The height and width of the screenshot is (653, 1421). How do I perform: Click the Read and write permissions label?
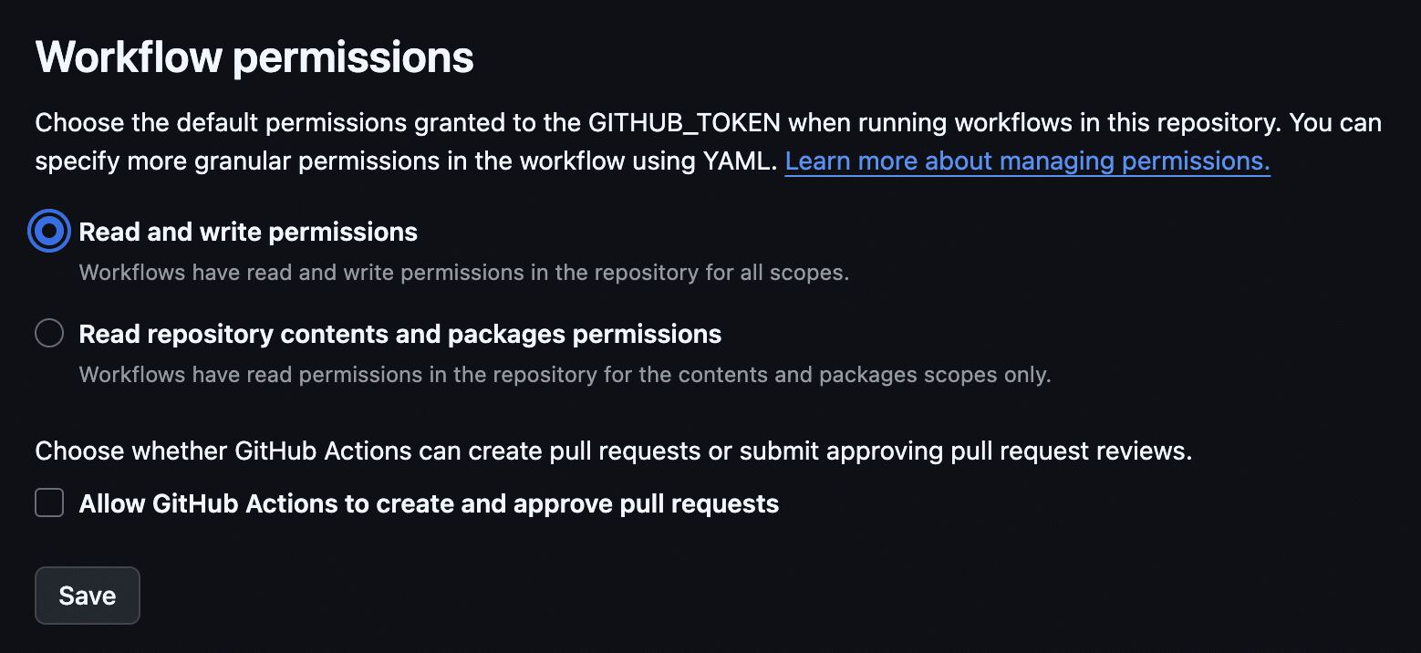tap(248, 231)
